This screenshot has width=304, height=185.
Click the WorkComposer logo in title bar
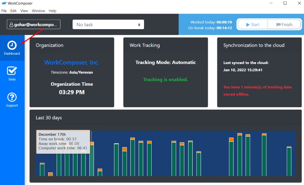[x=4, y=3]
